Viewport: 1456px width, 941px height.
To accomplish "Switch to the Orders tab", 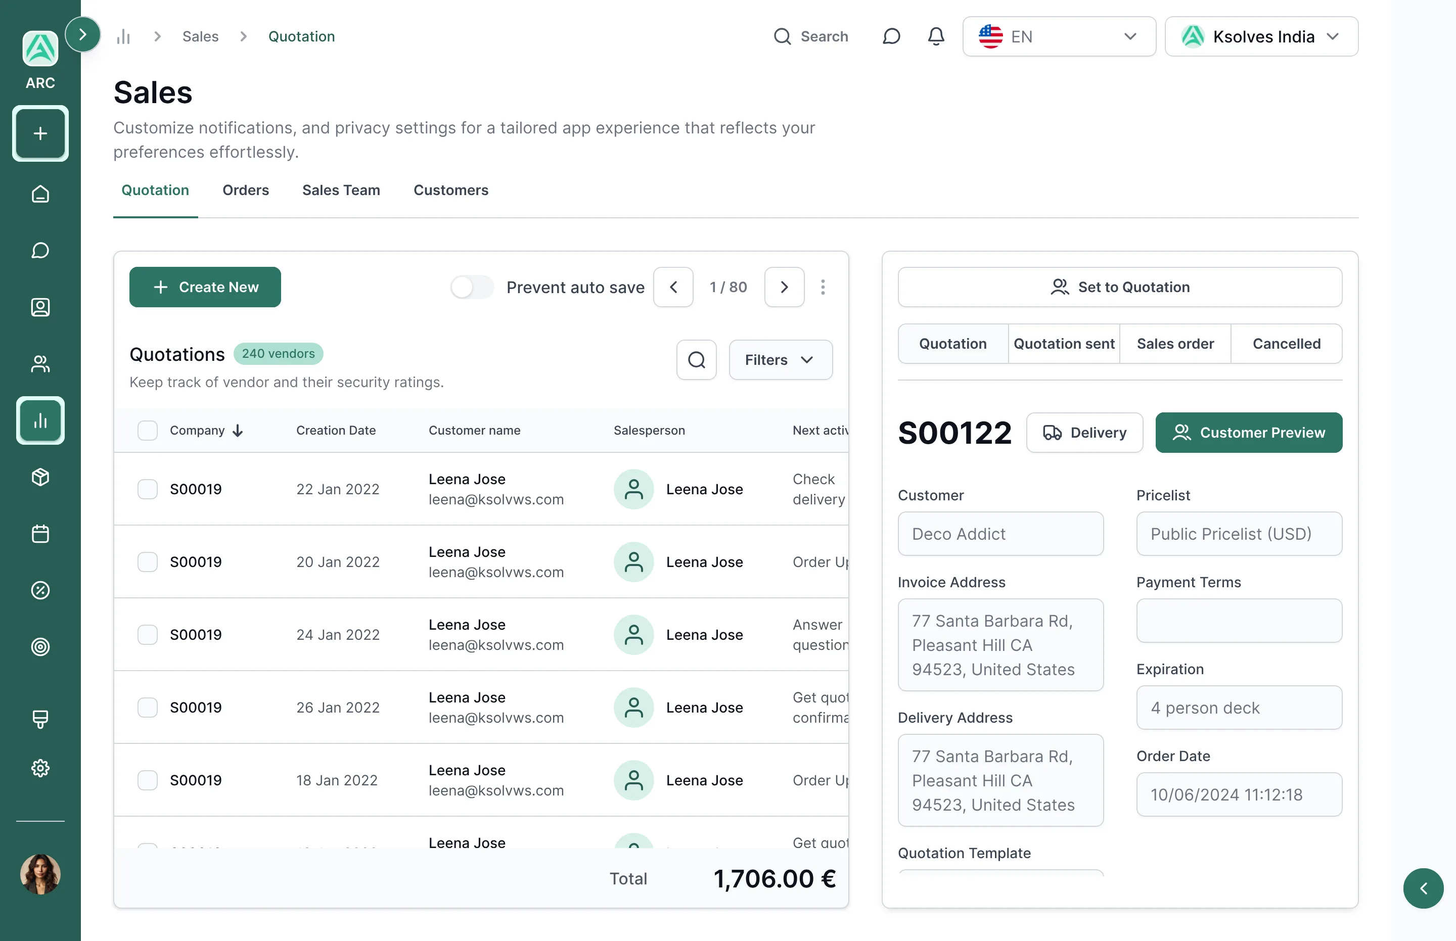I will (x=245, y=190).
